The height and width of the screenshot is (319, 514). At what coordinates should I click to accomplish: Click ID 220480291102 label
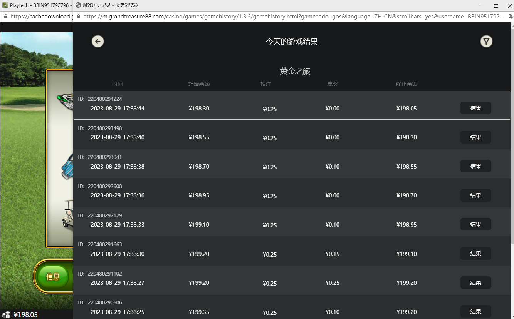(100, 274)
